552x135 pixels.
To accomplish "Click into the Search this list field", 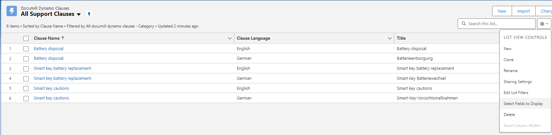I will [499, 24].
